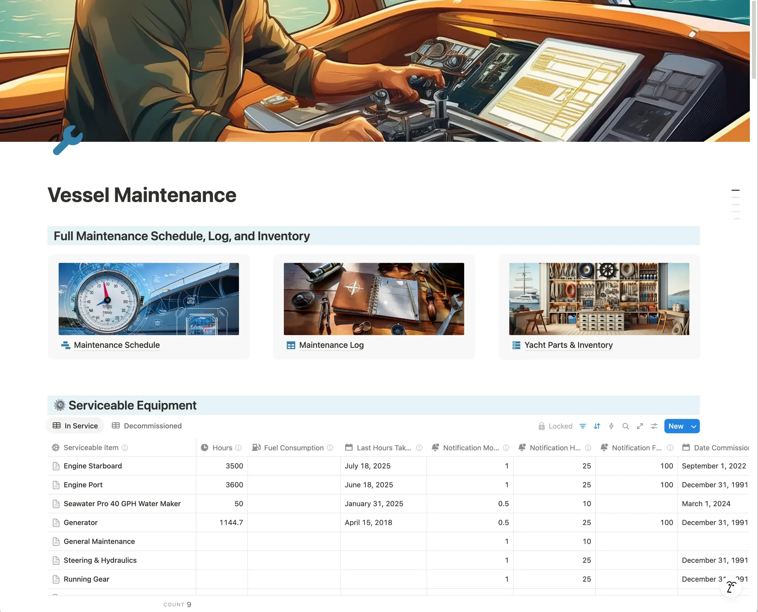The width and height of the screenshot is (758, 612).
Task: Open the assistant icon at bottom right
Action: (731, 587)
